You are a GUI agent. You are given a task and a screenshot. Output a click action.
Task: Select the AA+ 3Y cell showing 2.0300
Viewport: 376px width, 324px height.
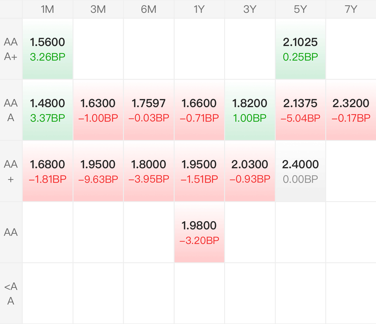(250, 171)
